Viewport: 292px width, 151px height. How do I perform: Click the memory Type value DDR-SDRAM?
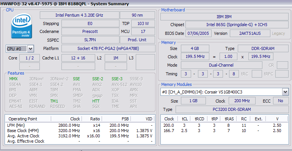[x=263, y=48]
